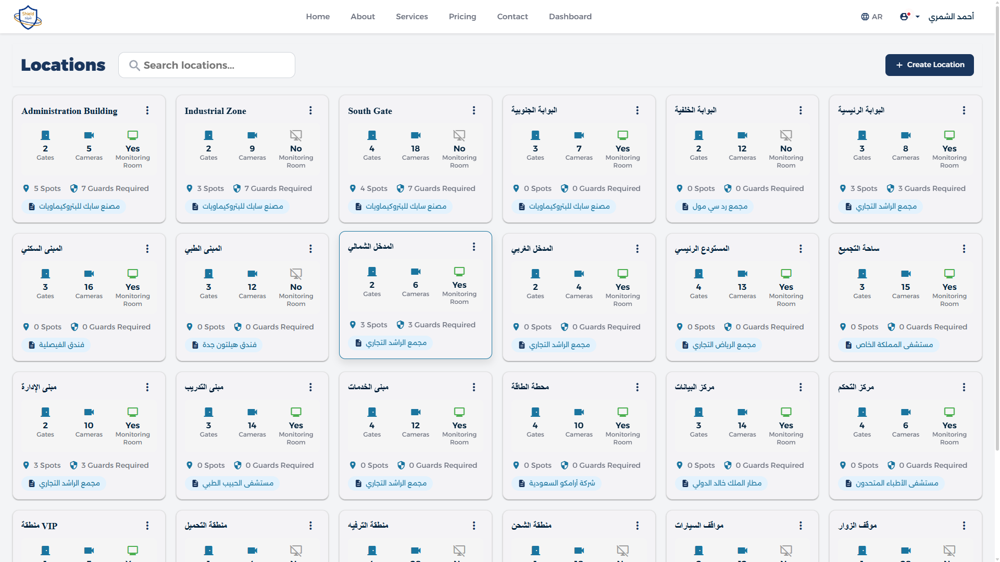Click the cameras icon showing 16 Cameras on المبنى السكني

click(x=89, y=273)
